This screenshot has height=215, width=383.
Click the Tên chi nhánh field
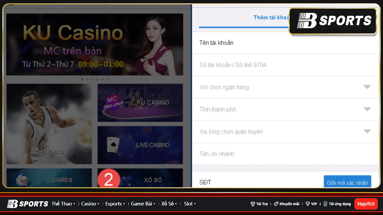285,154
